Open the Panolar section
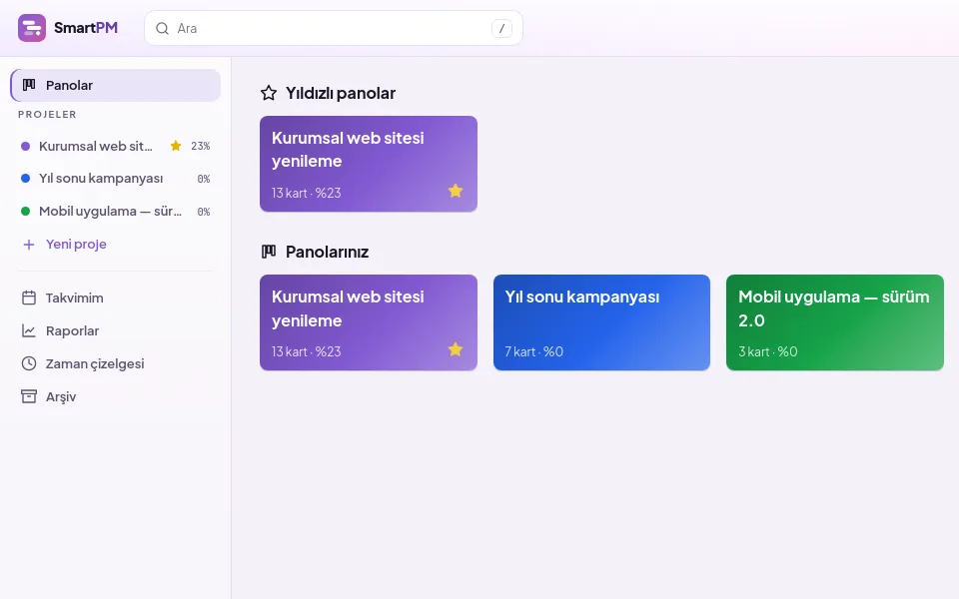Viewport: 959px width, 599px height. coord(116,85)
